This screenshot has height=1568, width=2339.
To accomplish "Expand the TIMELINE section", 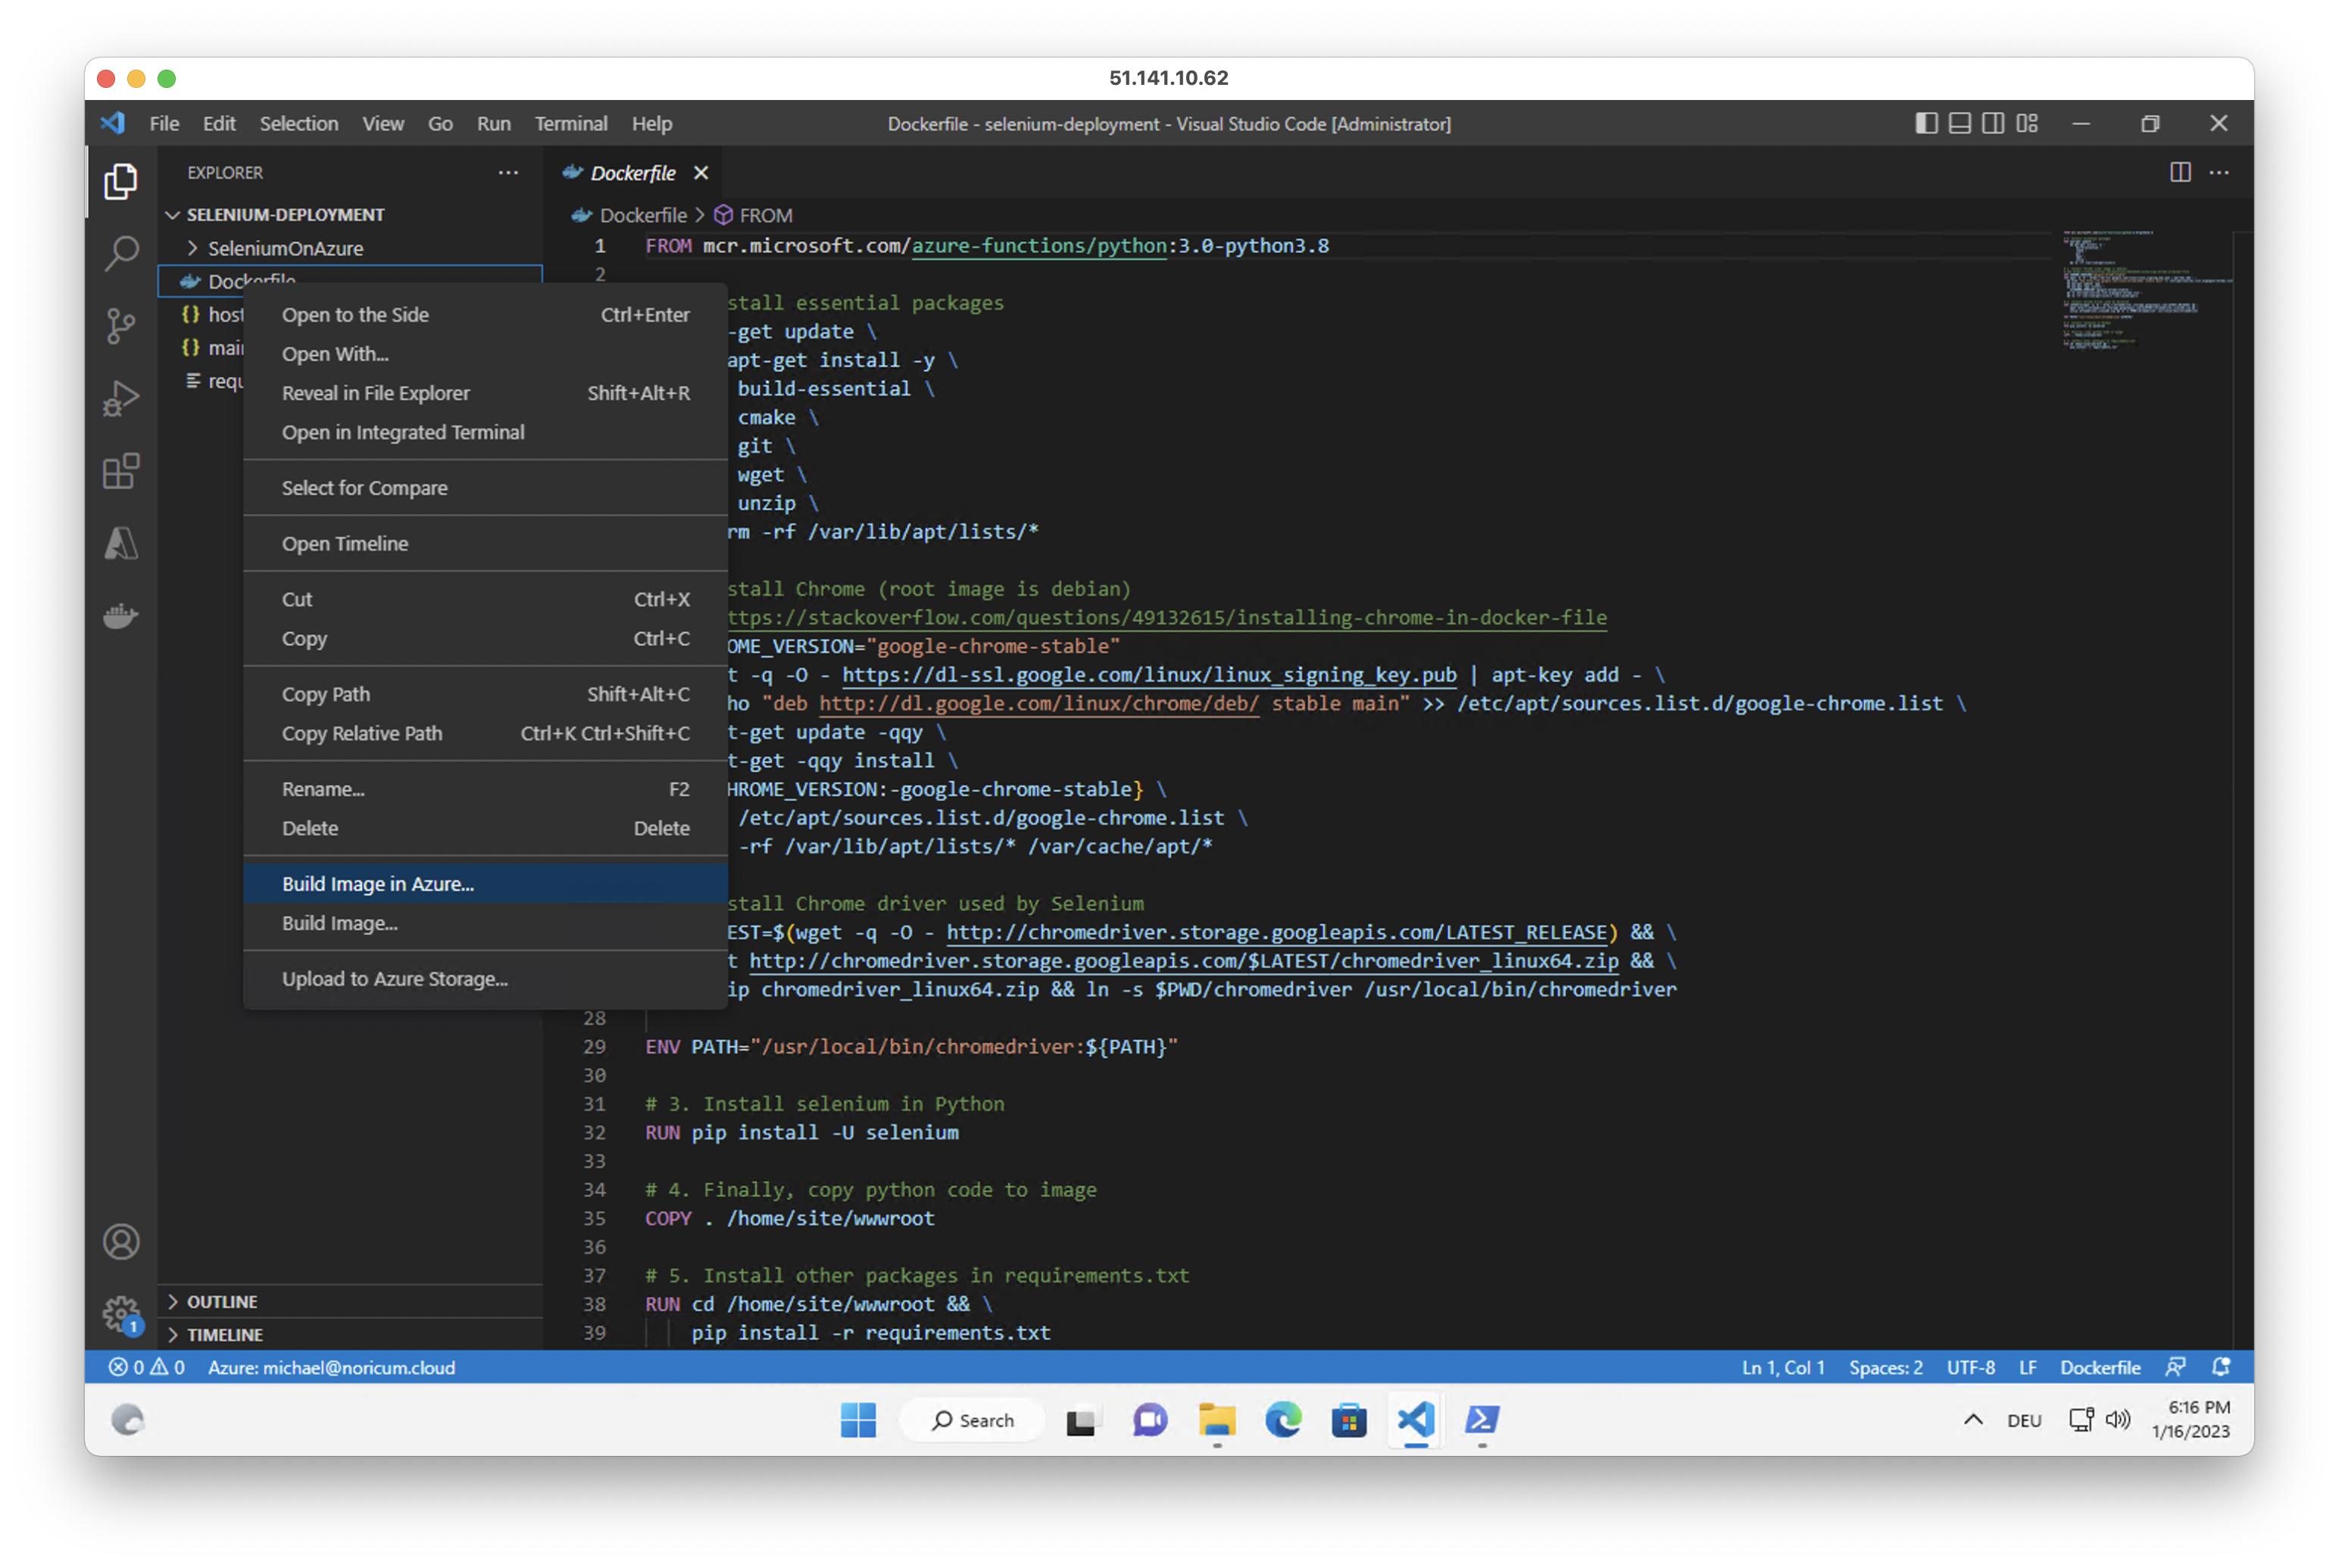I will [224, 1335].
